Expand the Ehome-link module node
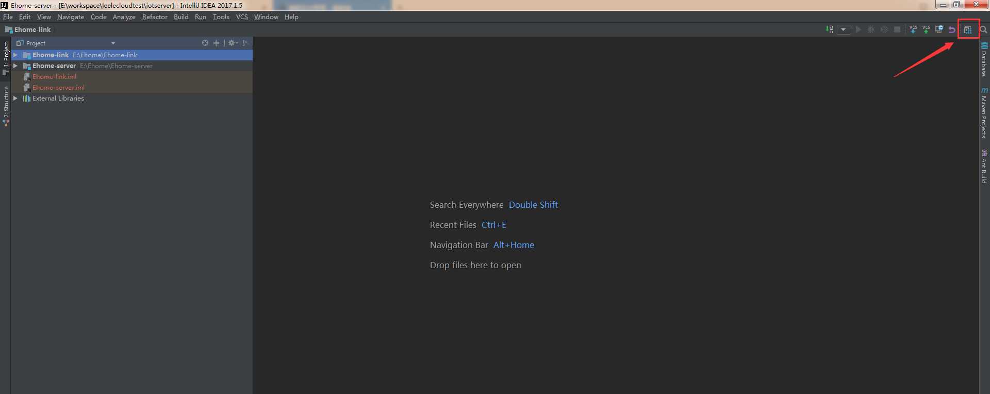 (15, 55)
